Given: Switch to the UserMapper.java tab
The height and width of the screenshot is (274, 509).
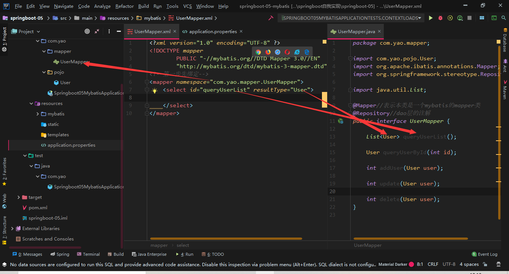Looking at the screenshot, I should [x=357, y=32].
